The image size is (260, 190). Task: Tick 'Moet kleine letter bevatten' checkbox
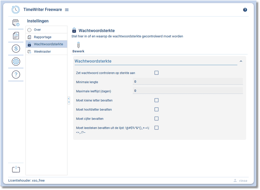tap(156, 100)
